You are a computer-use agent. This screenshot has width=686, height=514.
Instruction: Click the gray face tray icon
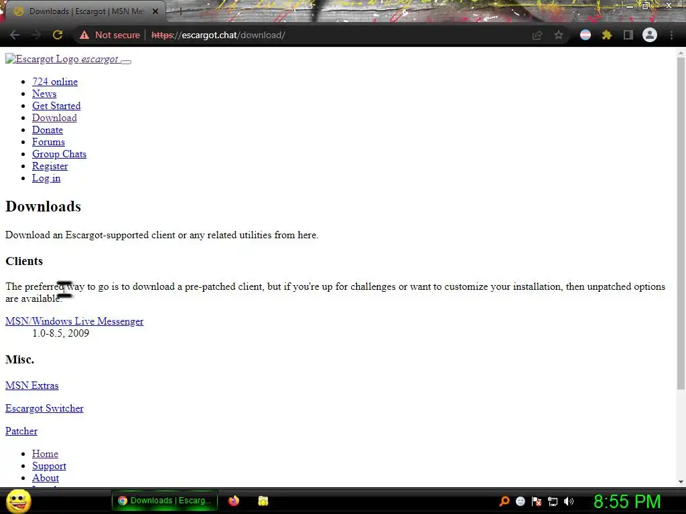(520, 501)
